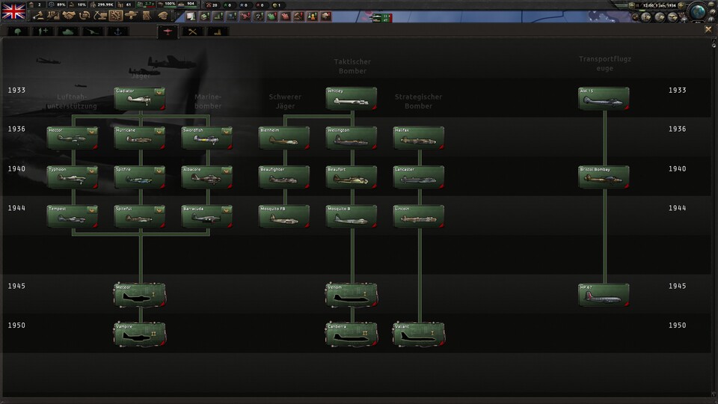
Task: Open the research menu in top bar
Action: (116, 16)
